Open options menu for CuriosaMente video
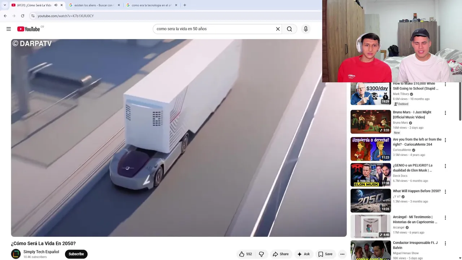 [445, 140]
